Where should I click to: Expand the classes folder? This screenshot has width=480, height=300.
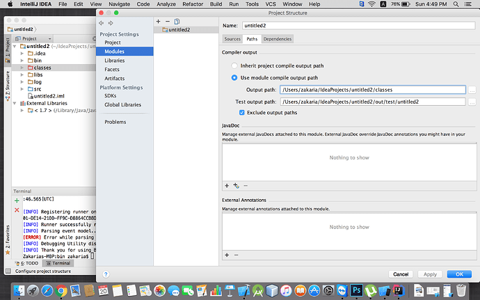pyautogui.click(x=22, y=68)
